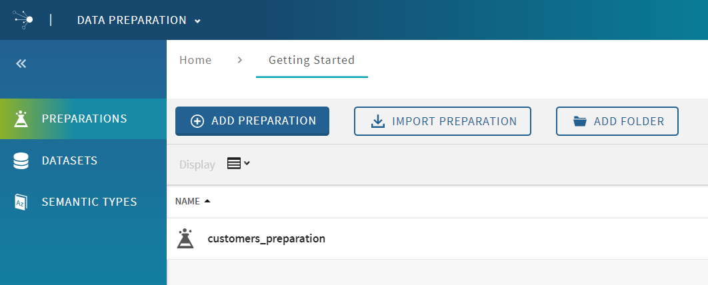The width and height of the screenshot is (708, 285).
Task: Open the customers_preparation preparation by name
Action: [x=266, y=238]
